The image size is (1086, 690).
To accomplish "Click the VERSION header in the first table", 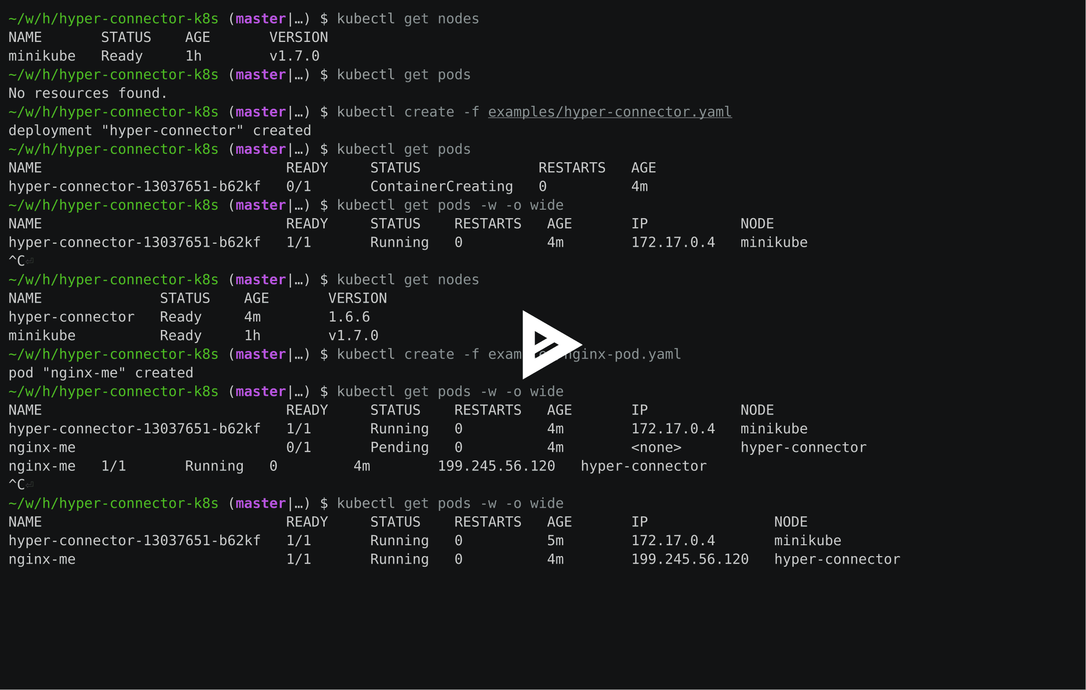I will pos(299,37).
